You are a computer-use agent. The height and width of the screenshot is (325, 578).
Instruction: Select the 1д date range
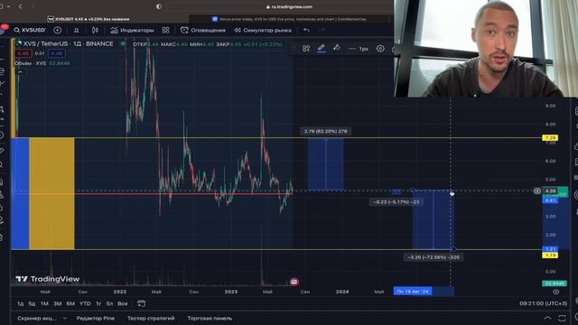[x=20, y=303]
